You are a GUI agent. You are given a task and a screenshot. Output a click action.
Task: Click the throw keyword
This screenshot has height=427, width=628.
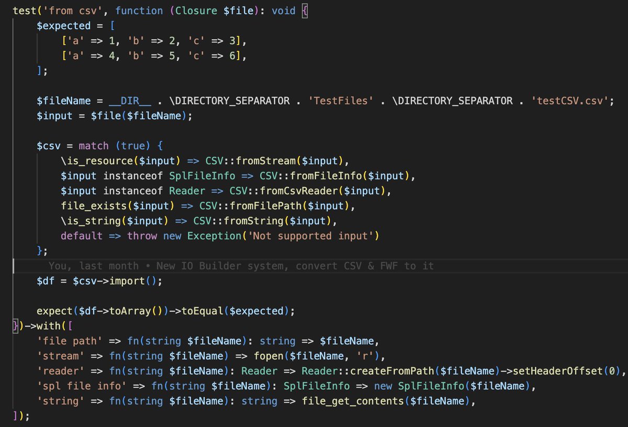point(142,235)
